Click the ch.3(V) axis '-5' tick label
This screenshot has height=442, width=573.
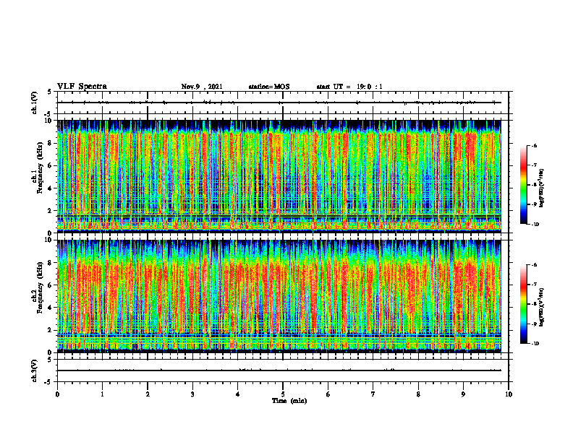pyautogui.click(x=48, y=382)
